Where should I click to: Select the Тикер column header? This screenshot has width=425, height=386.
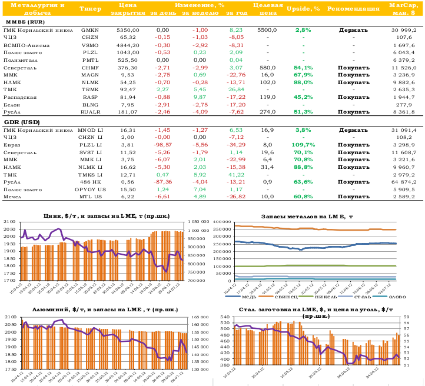(x=90, y=9)
